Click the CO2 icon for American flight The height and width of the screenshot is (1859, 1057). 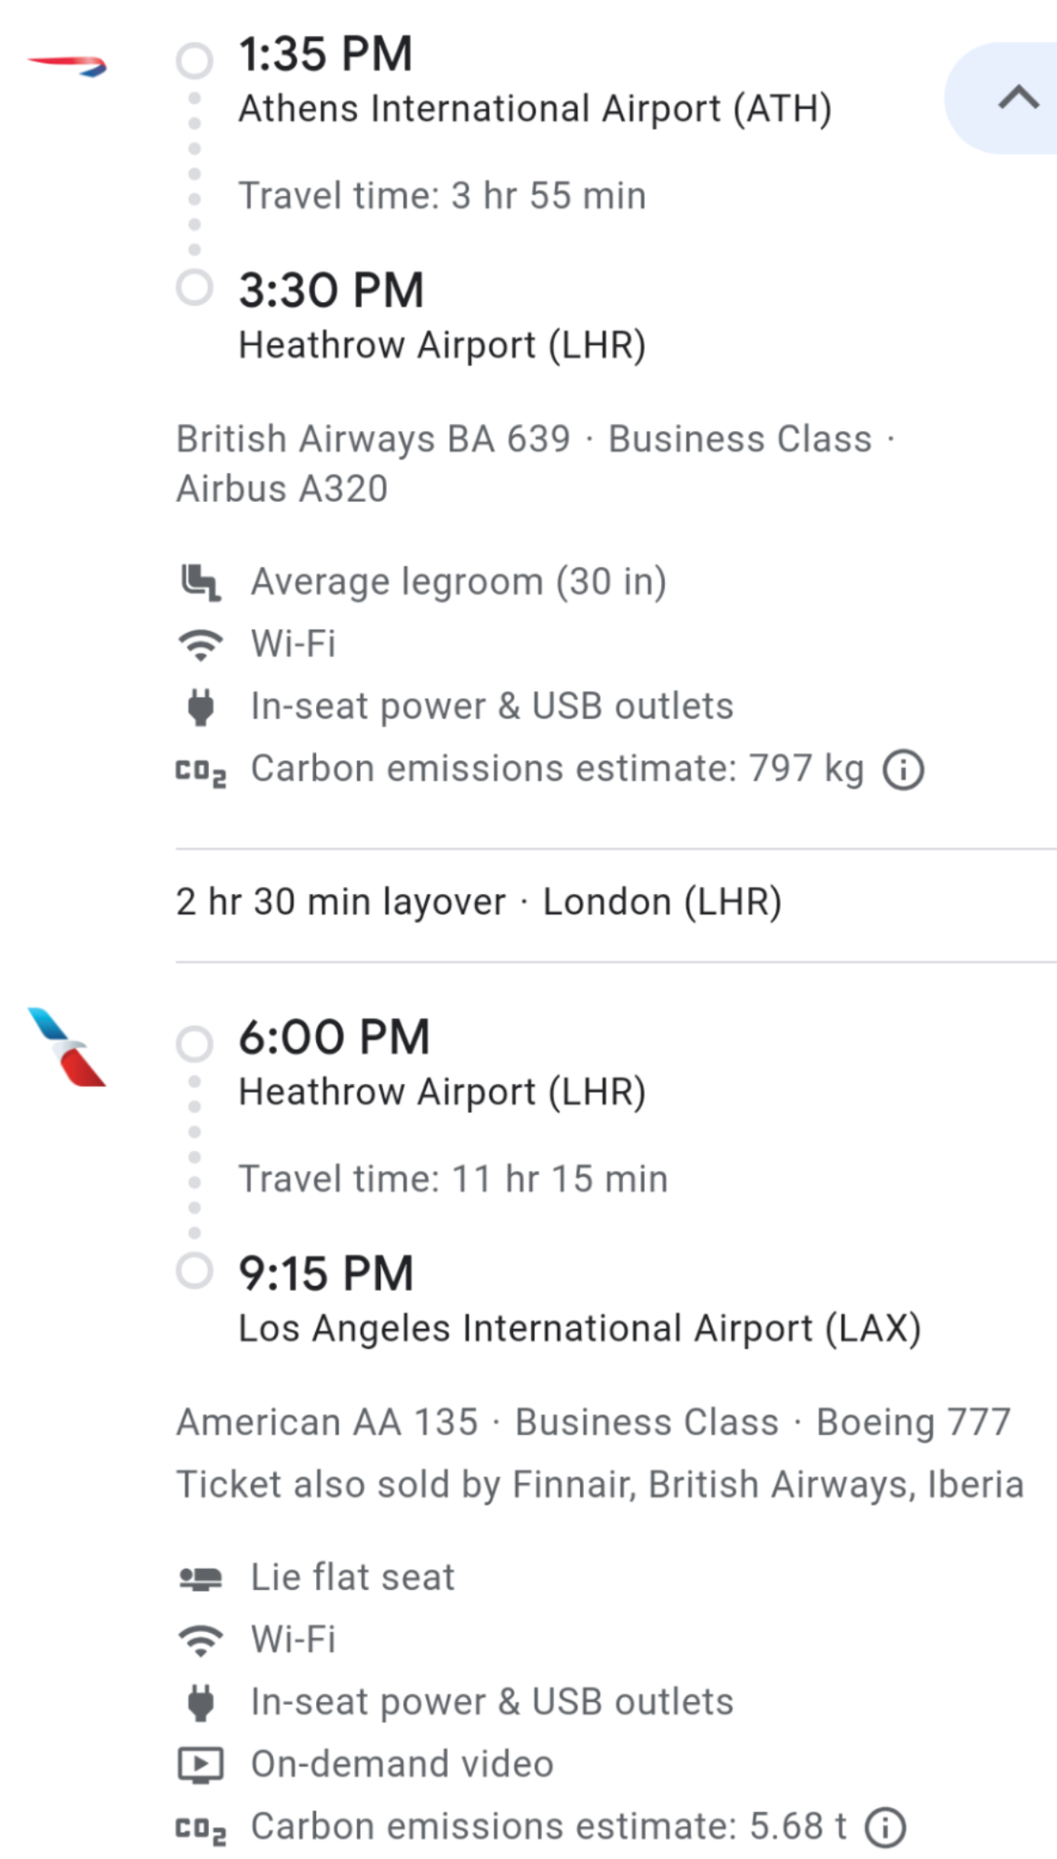click(x=201, y=1829)
